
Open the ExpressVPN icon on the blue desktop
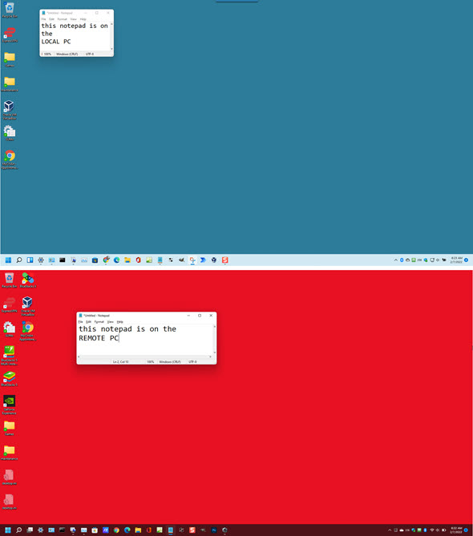pos(10,35)
